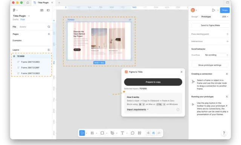Click the right canvas image thumbnail
Viewport: 241px width, 145px height.
[x=117, y=39]
